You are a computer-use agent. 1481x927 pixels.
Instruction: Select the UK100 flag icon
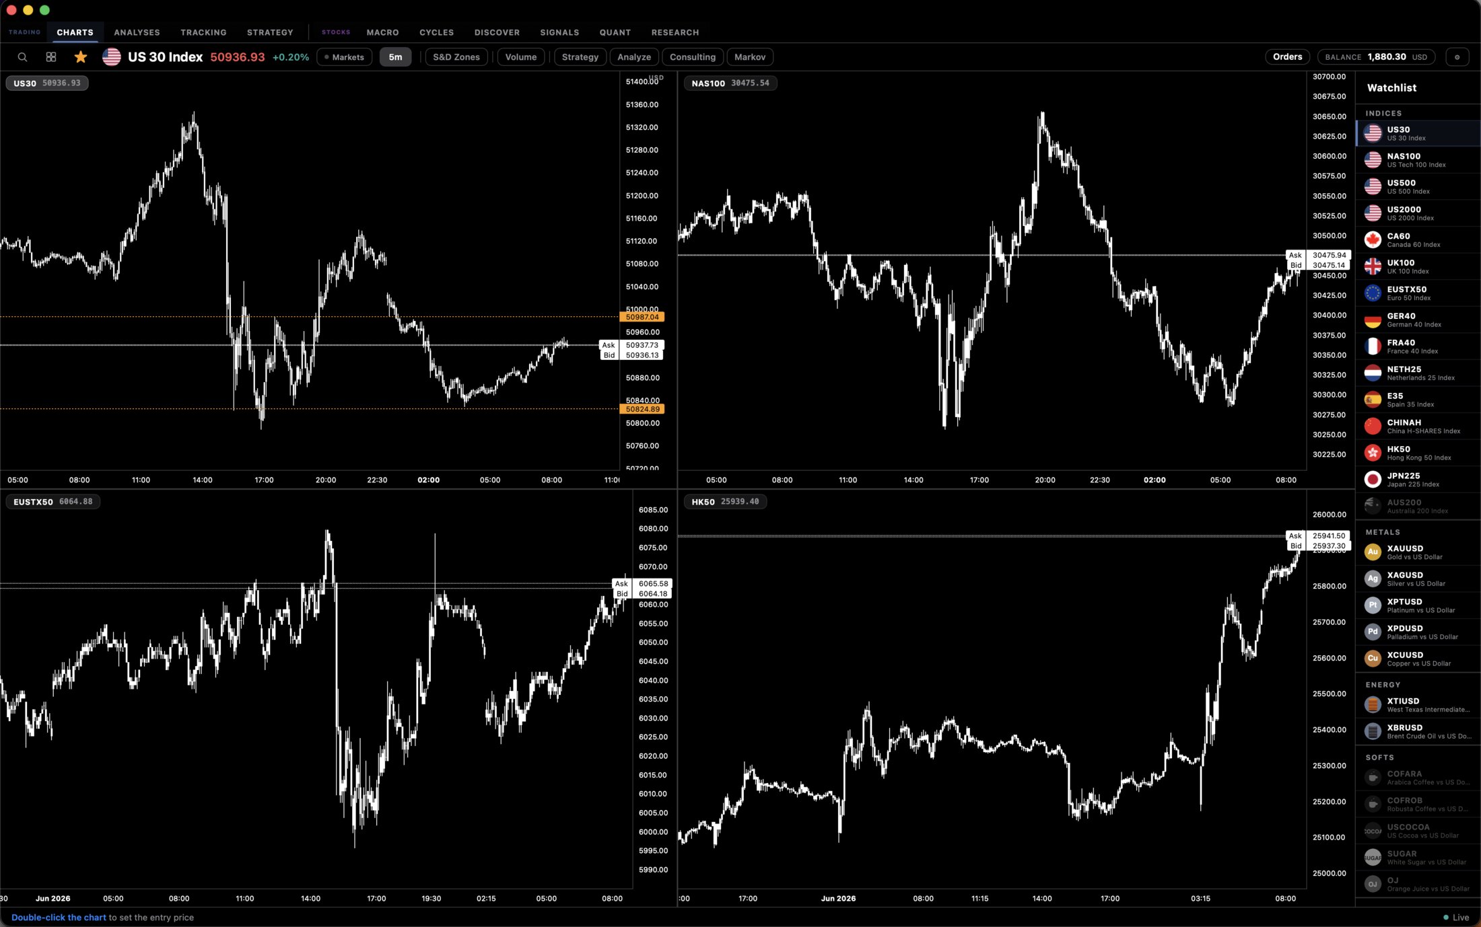tap(1373, 266)
